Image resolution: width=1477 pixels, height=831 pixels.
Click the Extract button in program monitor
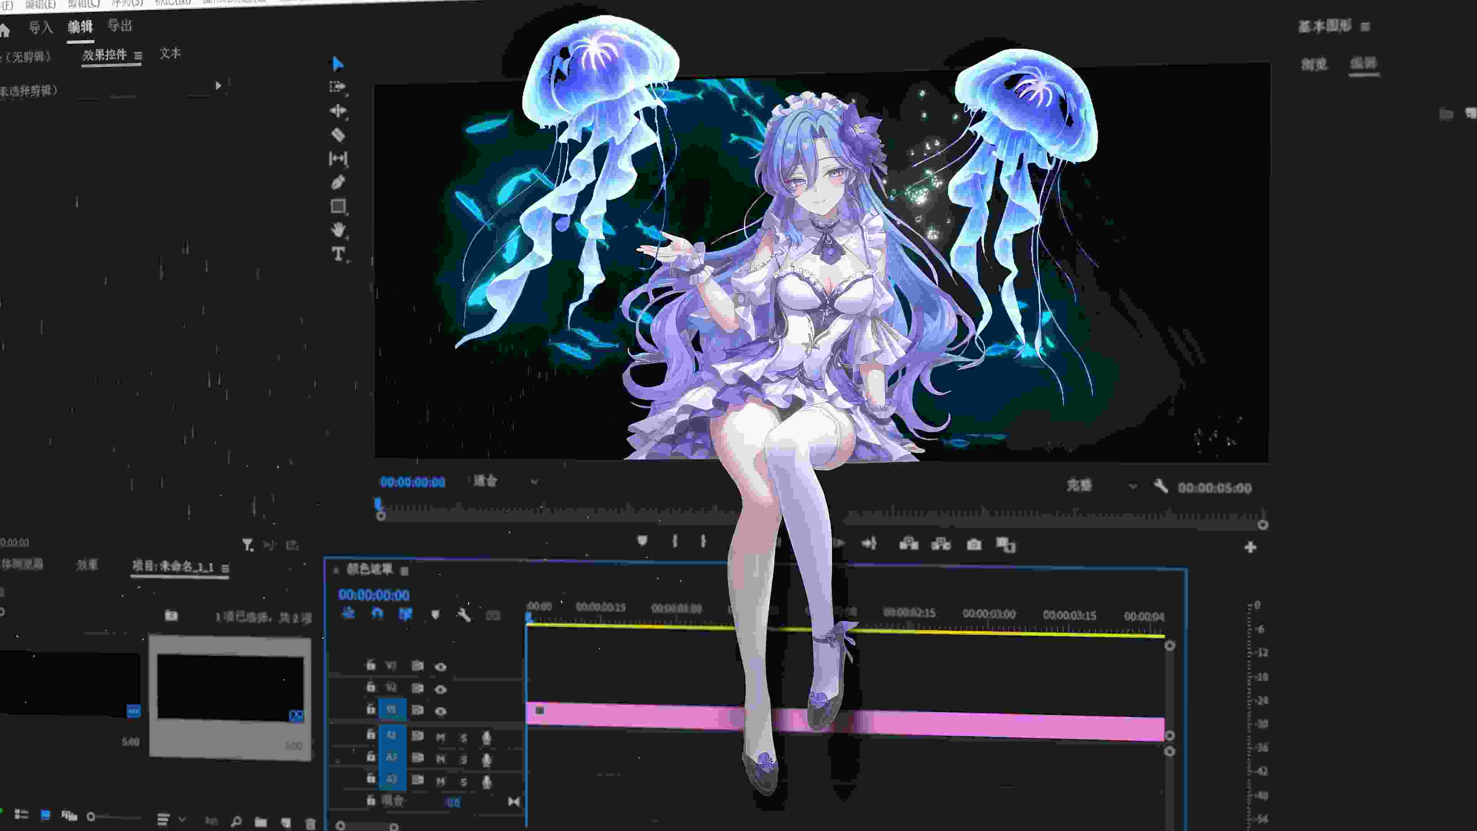(x=941, y=544)
